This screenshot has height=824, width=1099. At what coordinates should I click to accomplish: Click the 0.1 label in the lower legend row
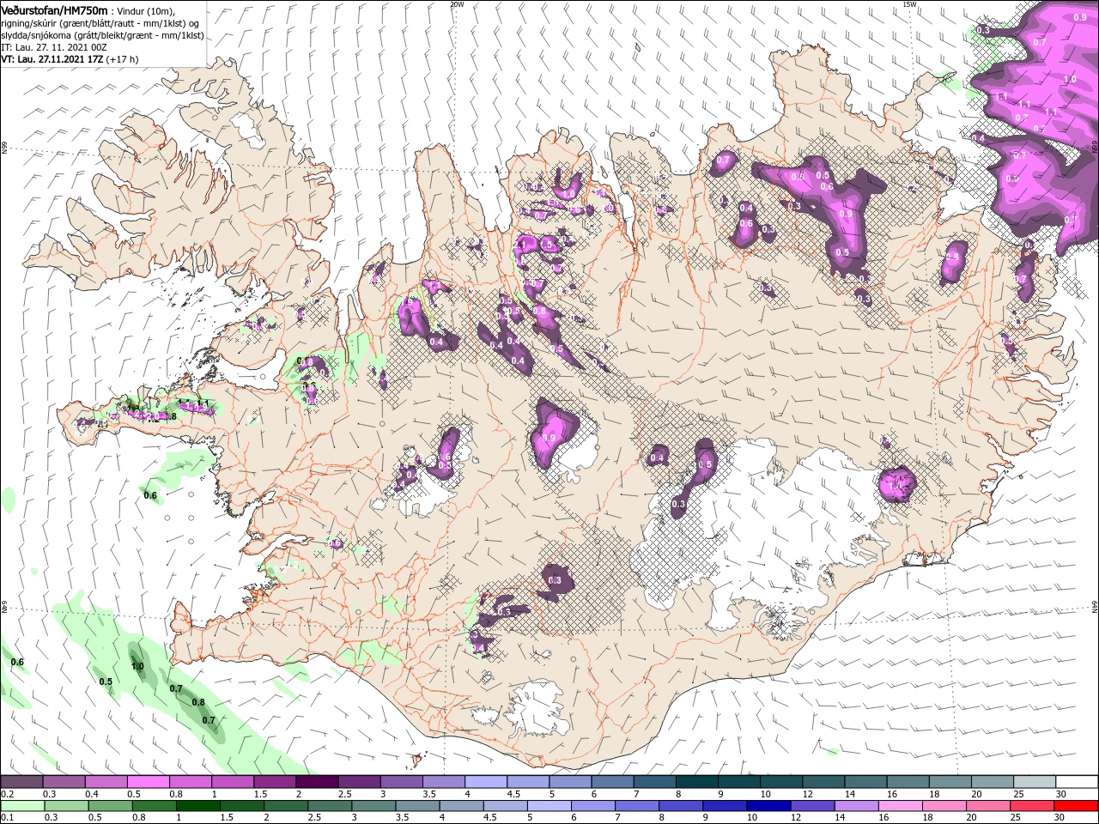[x=8, y=818]
